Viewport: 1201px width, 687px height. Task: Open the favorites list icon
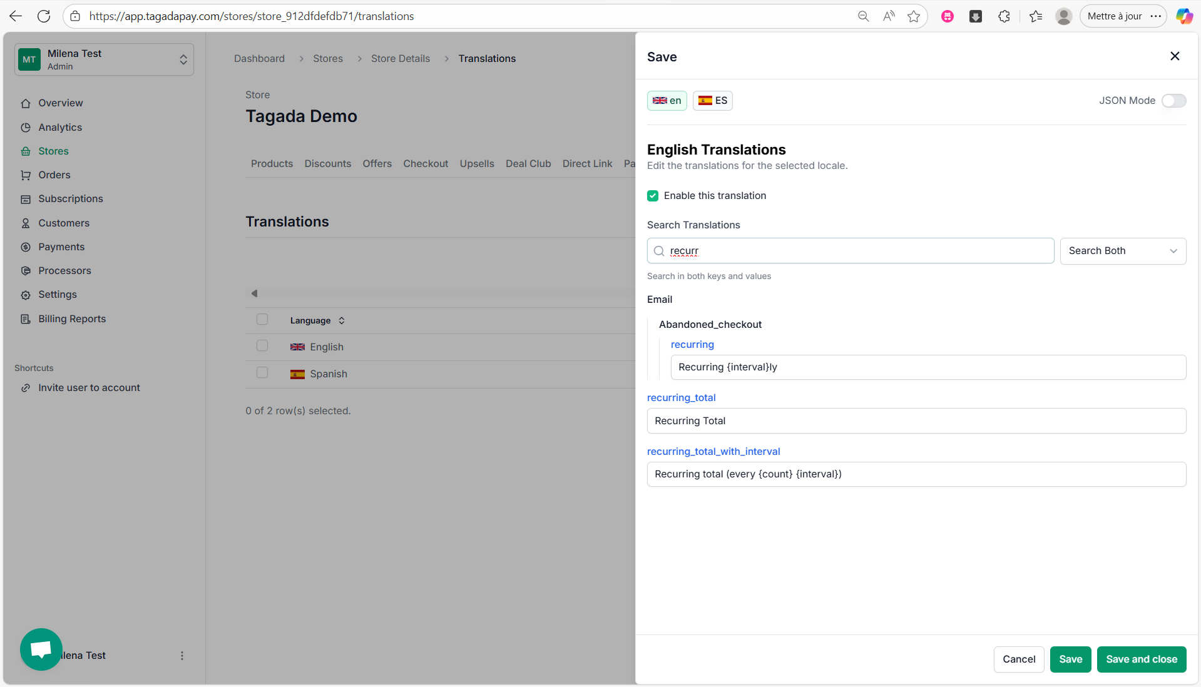[x=1036, y=16]
